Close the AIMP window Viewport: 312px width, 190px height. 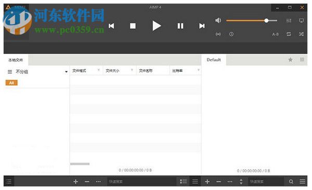[302, 8]
